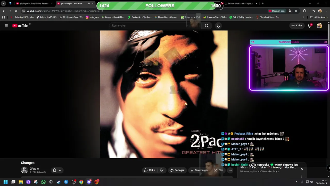The width and height of the screenshot is (330, 186).
Task: Open Task View from taskbar
Action: [13, 182]
